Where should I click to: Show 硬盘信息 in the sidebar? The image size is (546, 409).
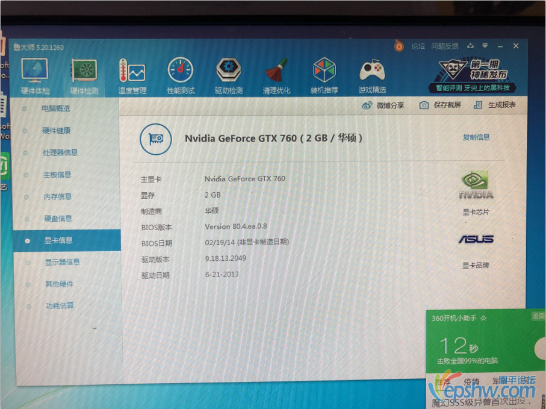point(58,219)
